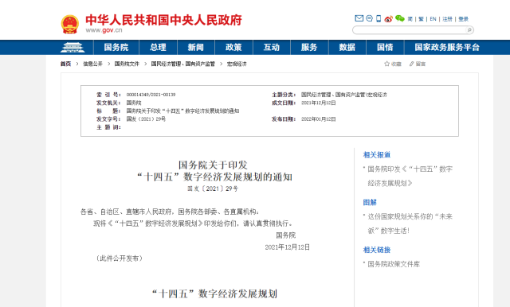The image size is (510, 307).
Task: Select index number 000014349/2021-00139
Action: tap(151, 95)
